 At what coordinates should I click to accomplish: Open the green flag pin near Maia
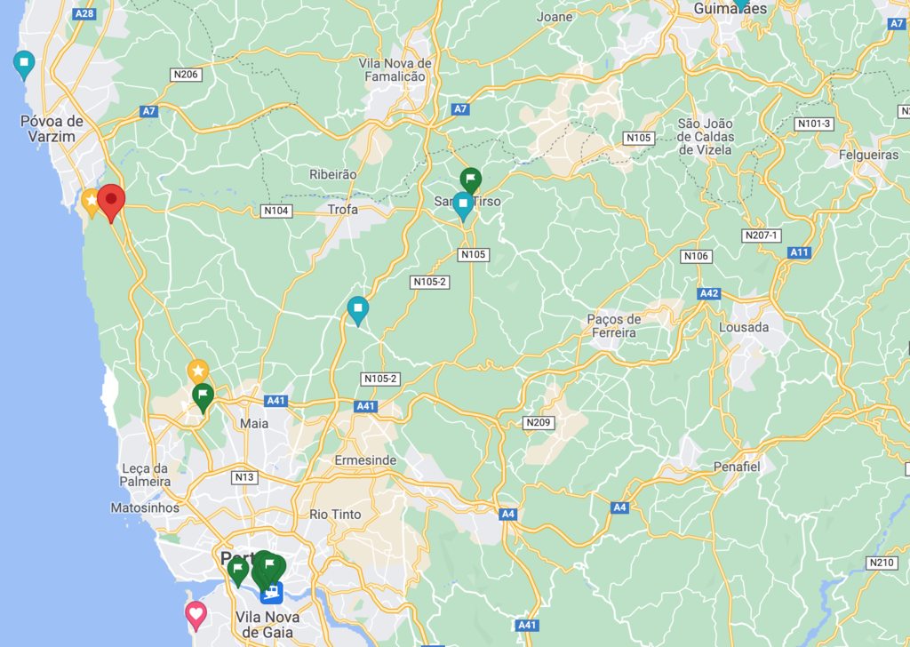pos(203,398)
